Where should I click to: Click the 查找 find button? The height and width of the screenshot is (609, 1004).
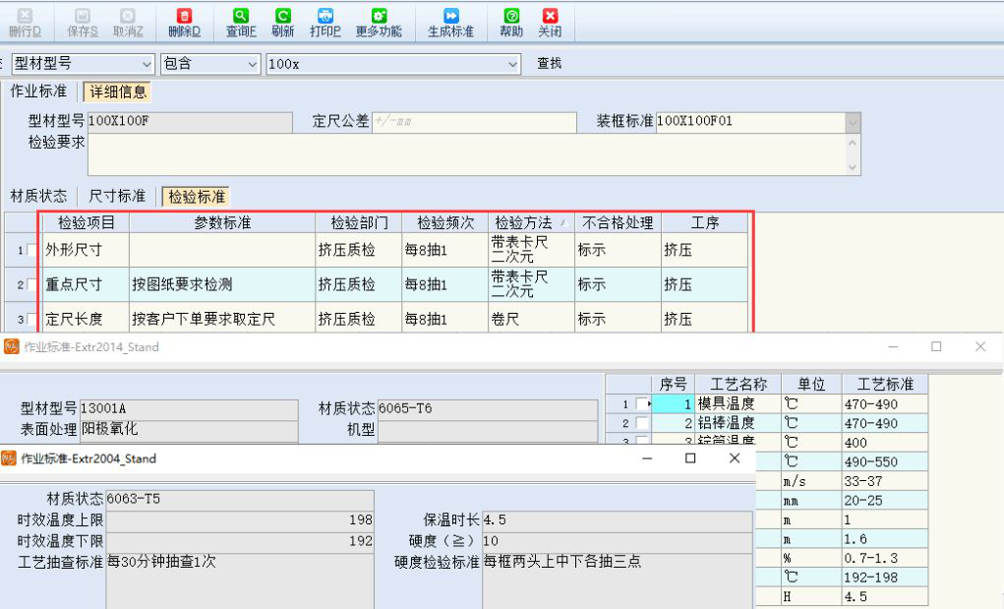point(549,64)
